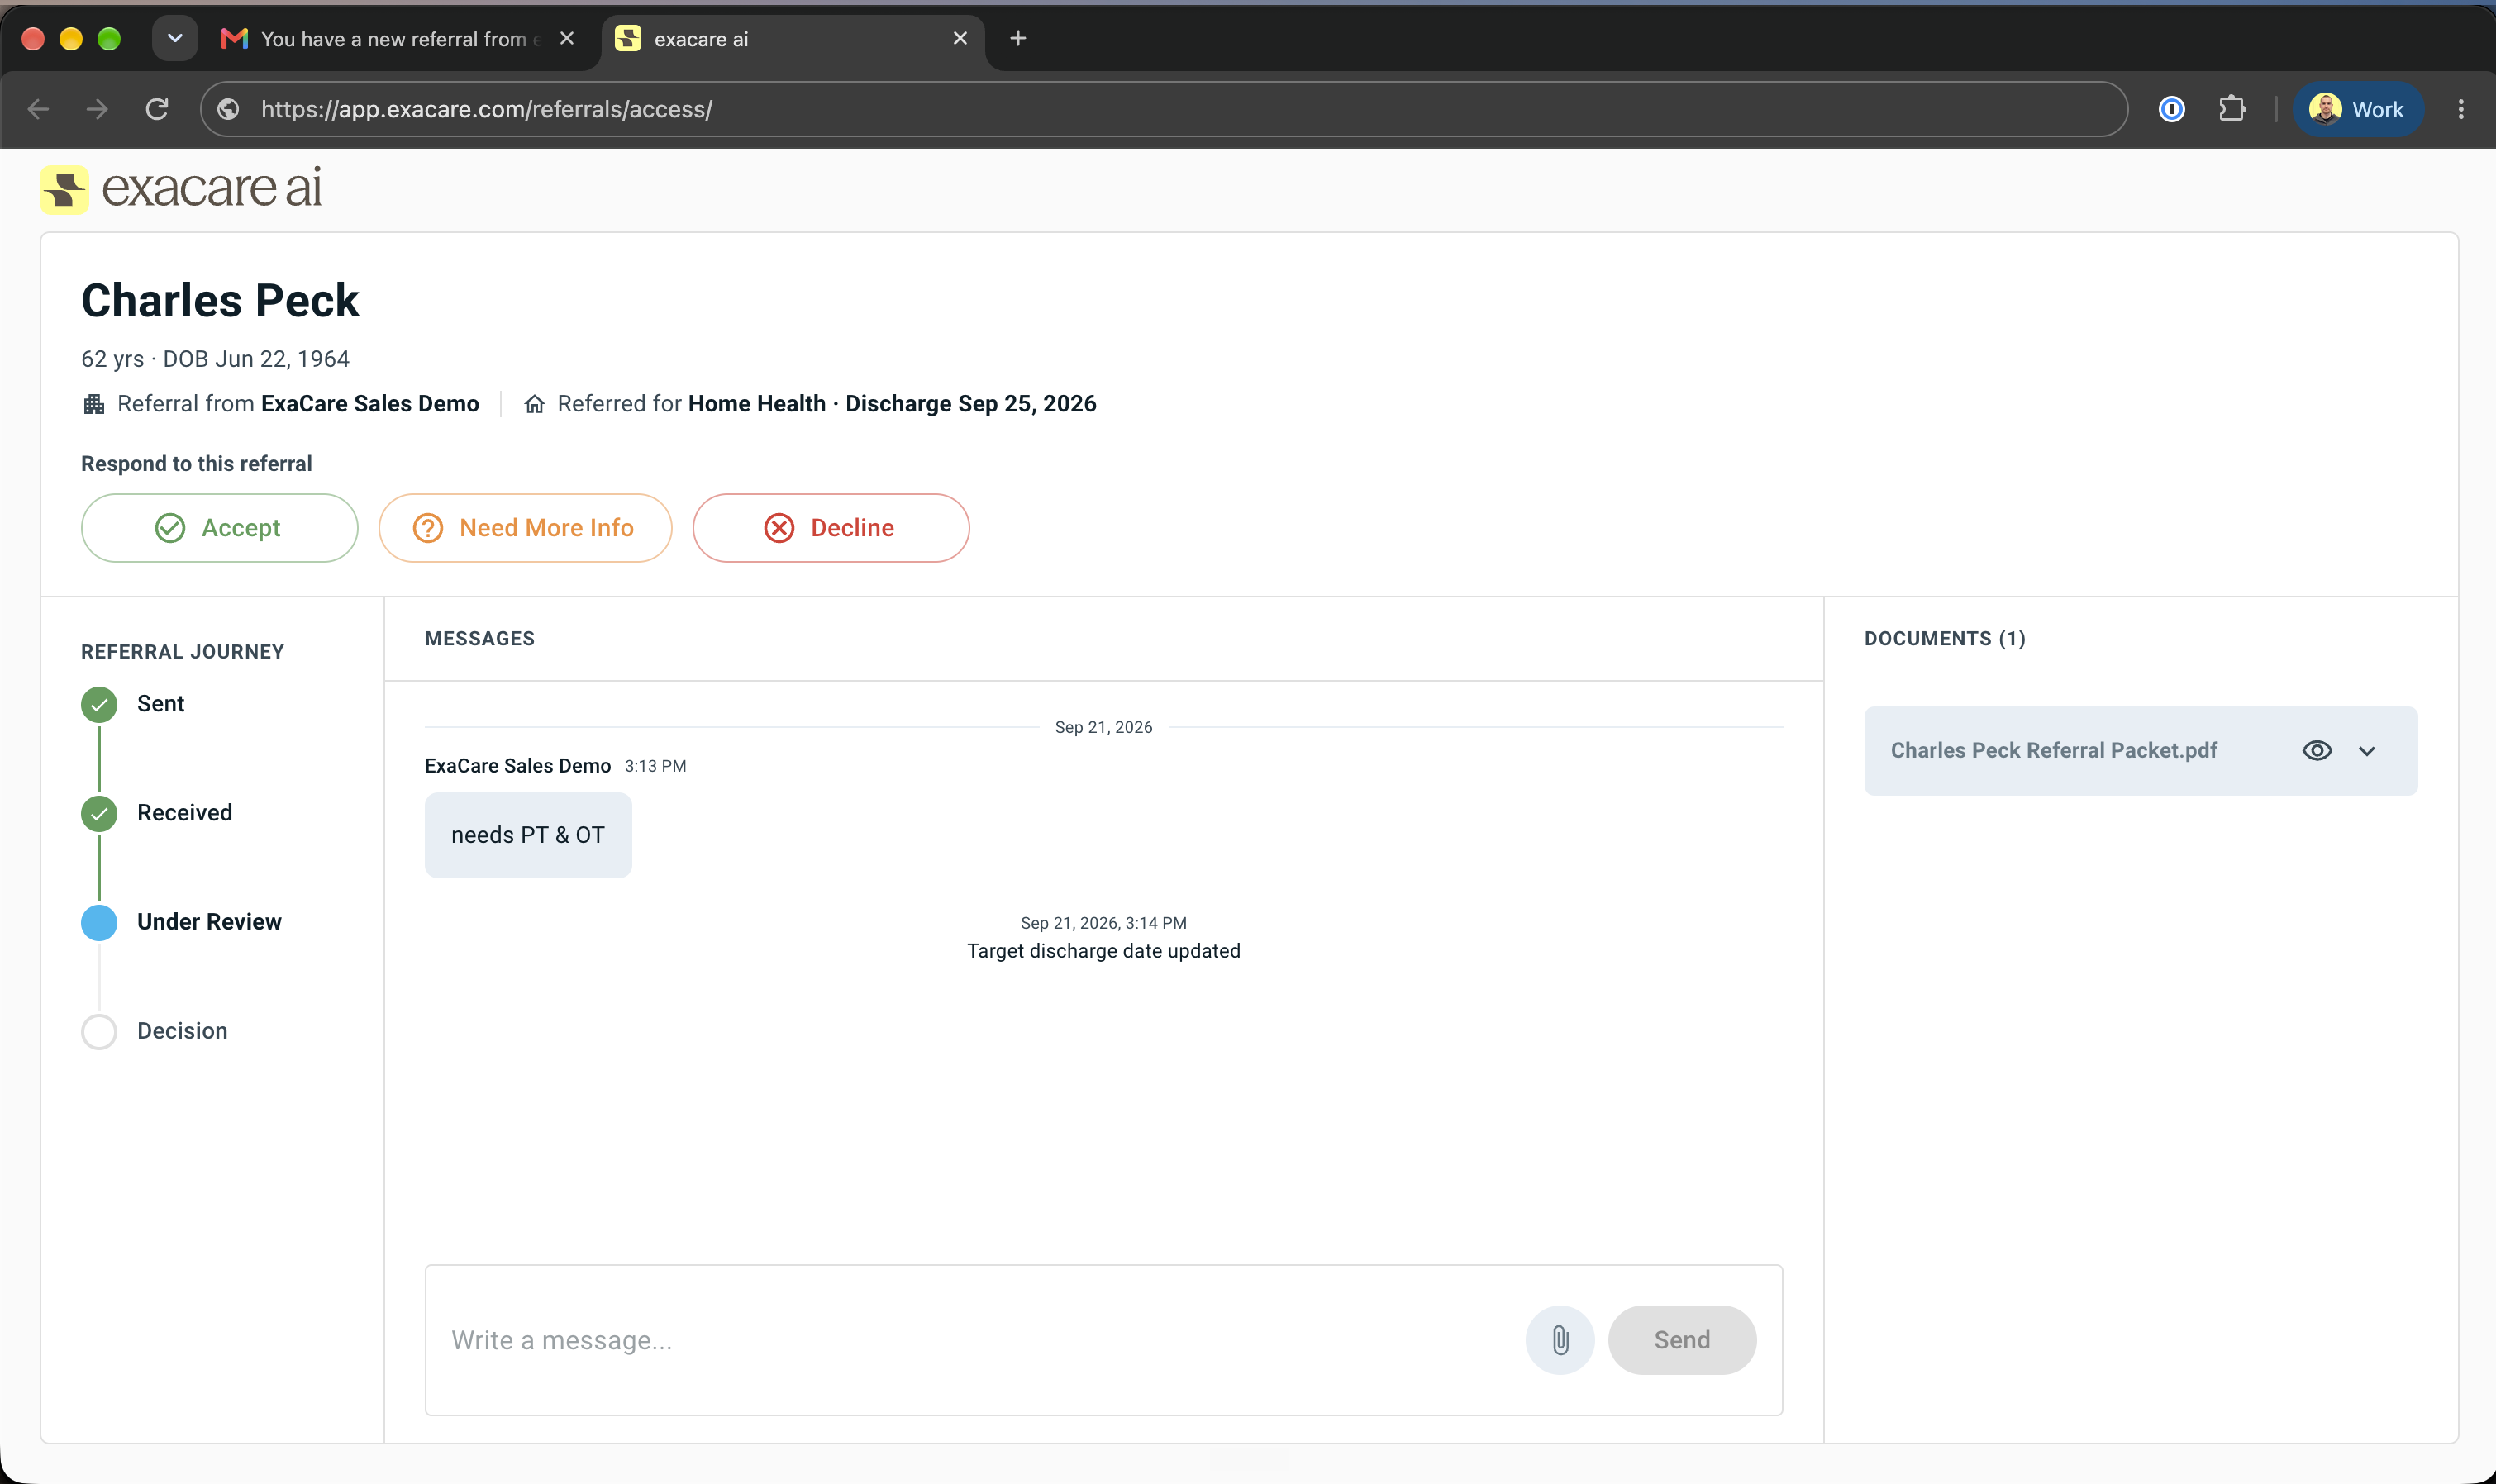Click the Charles Peck patient name heading
This screenshot has height=1484, width=2496.
pyautogui.click(x=220, y=300)
